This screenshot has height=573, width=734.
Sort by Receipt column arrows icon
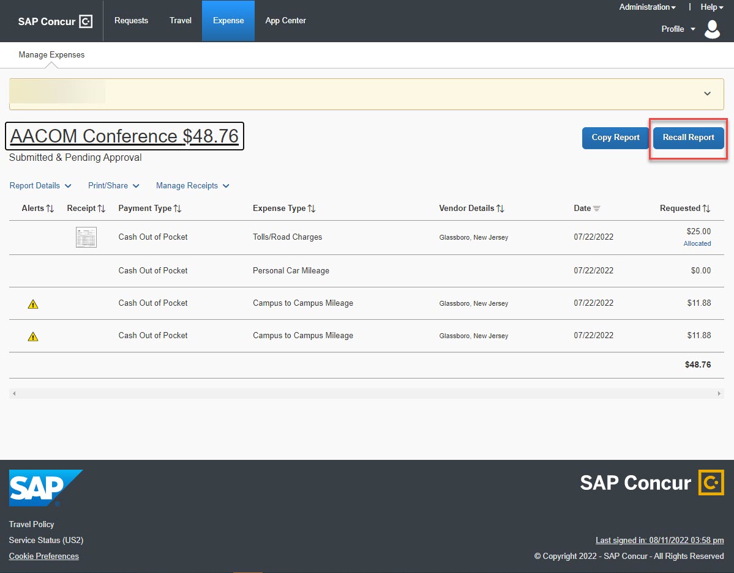tap(102, 209)
